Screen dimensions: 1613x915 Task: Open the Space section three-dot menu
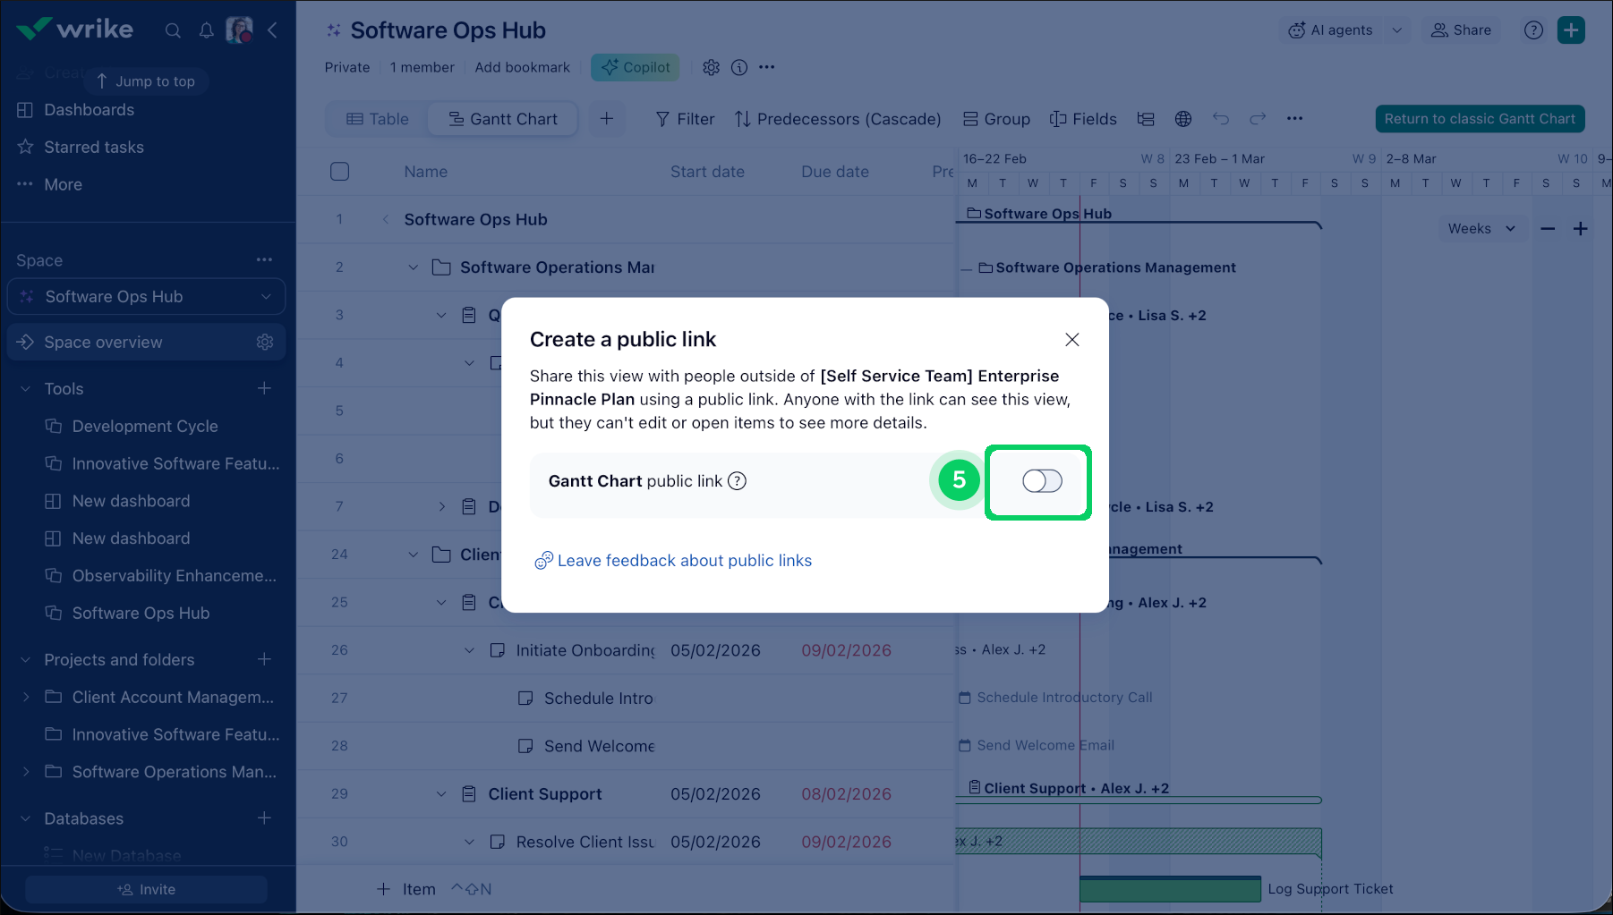point(264,260)
